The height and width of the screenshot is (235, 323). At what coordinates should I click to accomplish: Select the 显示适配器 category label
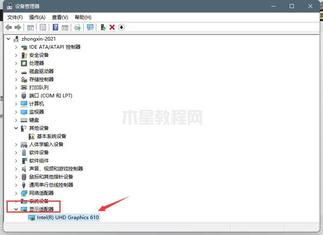[41, 209]
